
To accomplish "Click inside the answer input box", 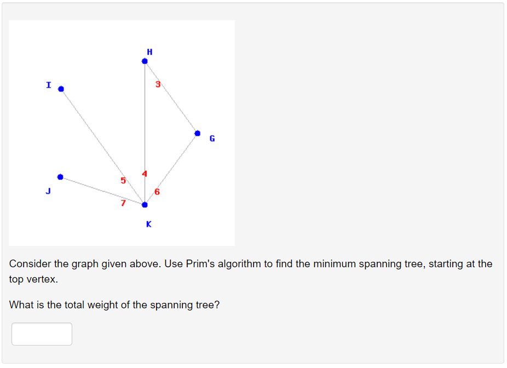I will point(42,334).
